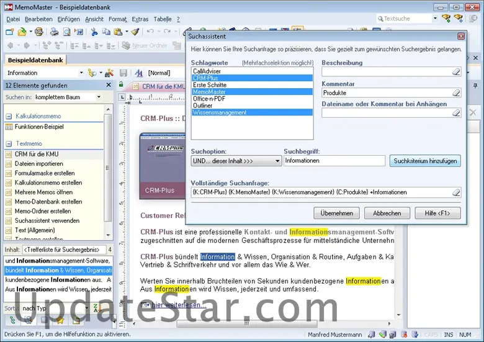Click the yellow star favorites icon at bottom

[60, 320]
